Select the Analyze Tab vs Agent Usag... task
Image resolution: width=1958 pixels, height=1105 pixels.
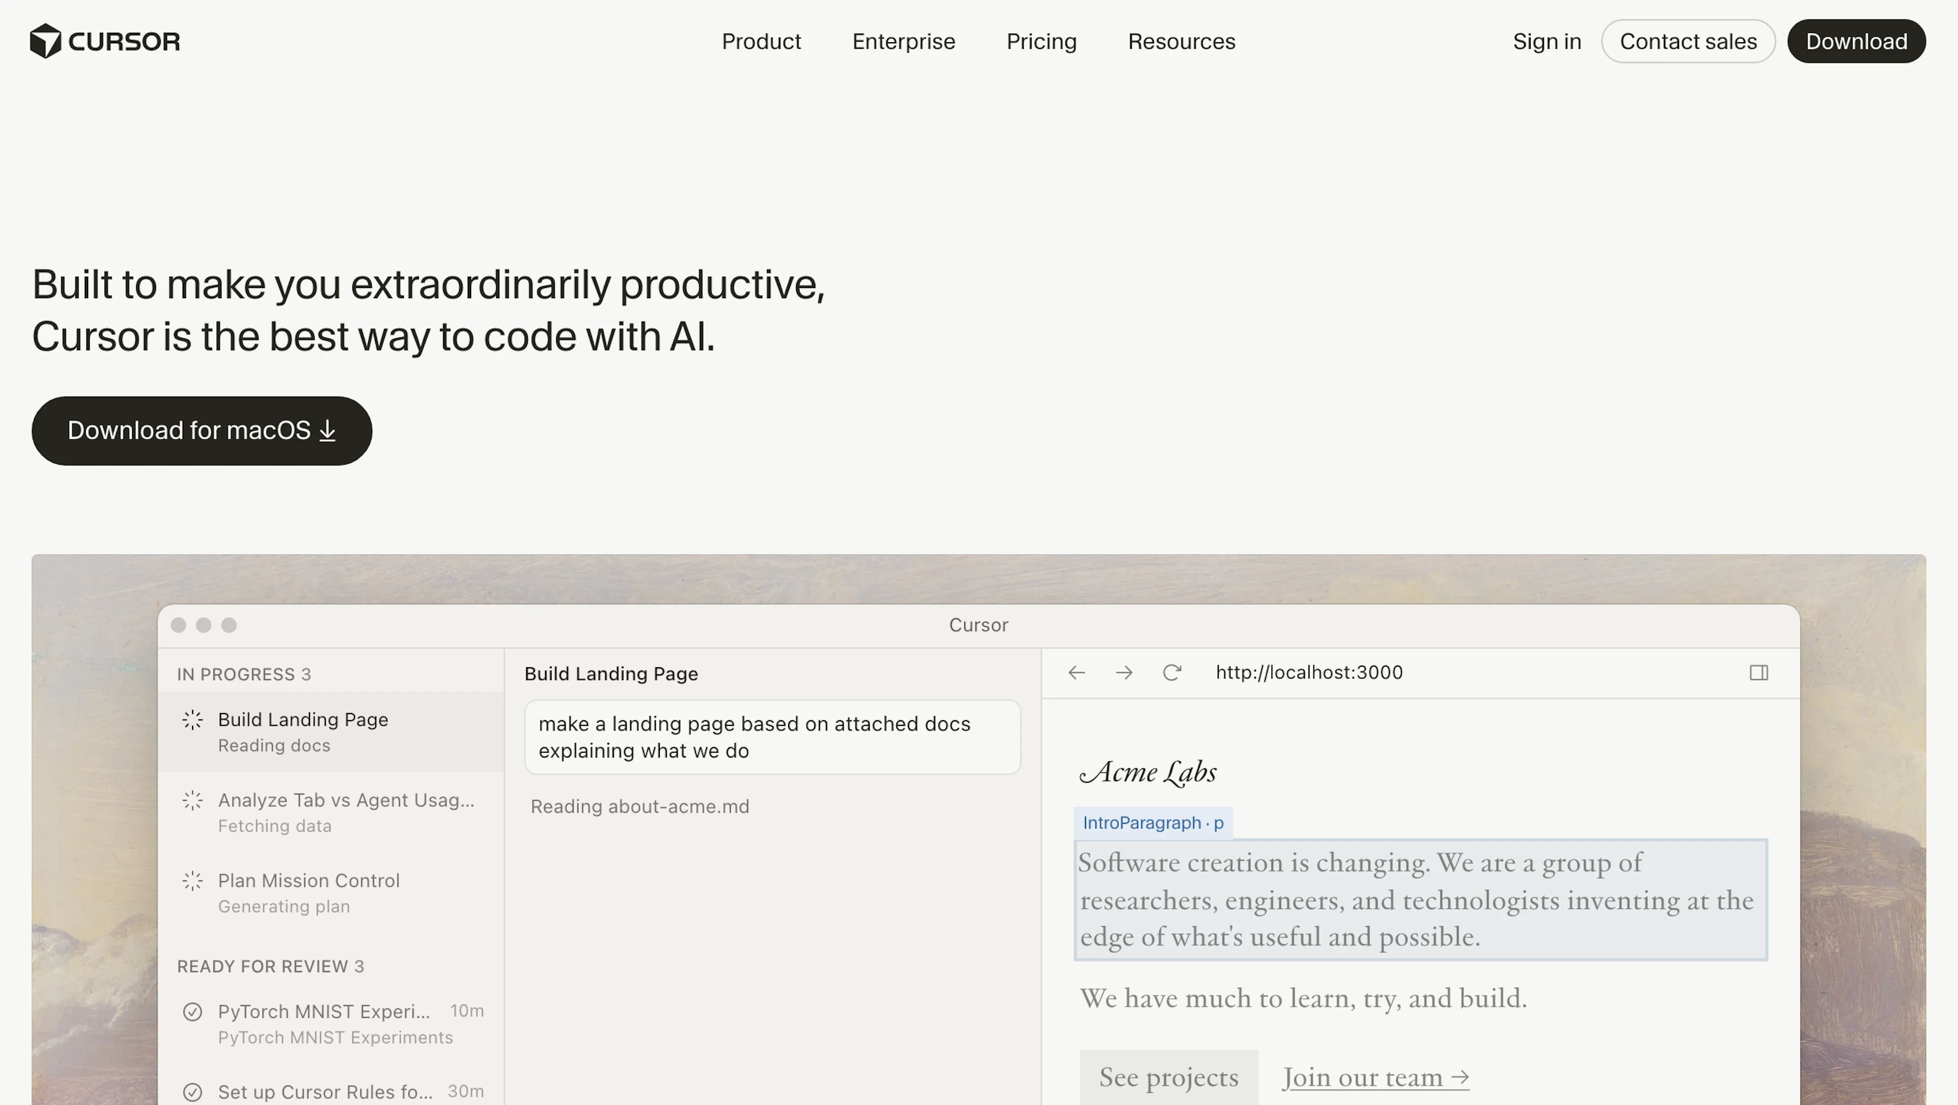coord(330,812)
